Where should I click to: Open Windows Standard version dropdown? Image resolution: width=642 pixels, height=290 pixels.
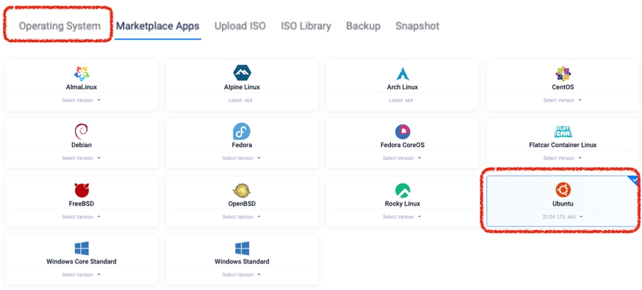242,274
